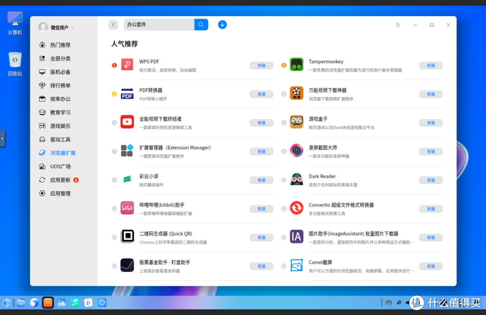Click the WPS PDF app icon

tap(127, 65)
